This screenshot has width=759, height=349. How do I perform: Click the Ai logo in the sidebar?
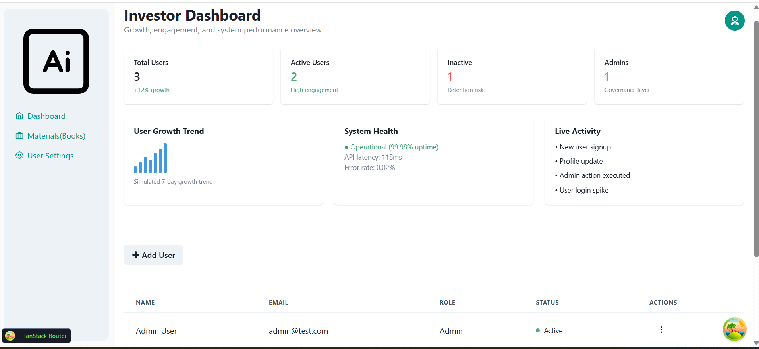pyautogui.click(x=56, y=61)
